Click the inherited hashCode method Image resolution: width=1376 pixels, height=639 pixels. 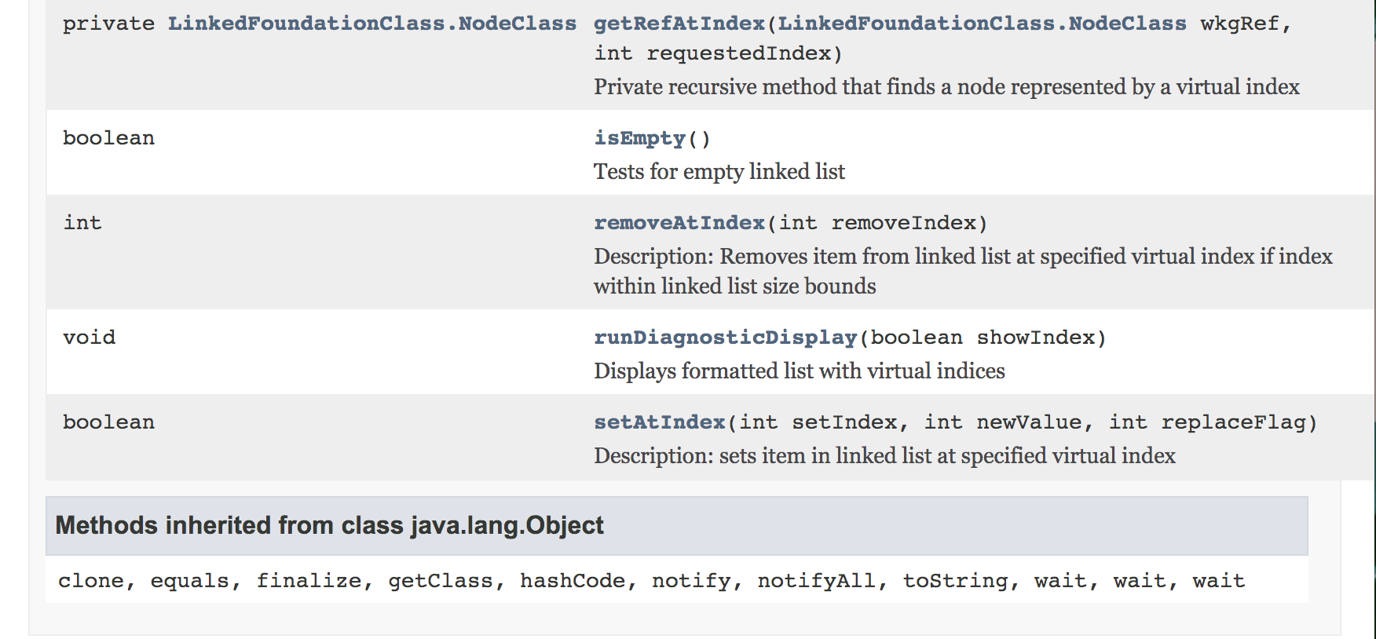(573, 581)
